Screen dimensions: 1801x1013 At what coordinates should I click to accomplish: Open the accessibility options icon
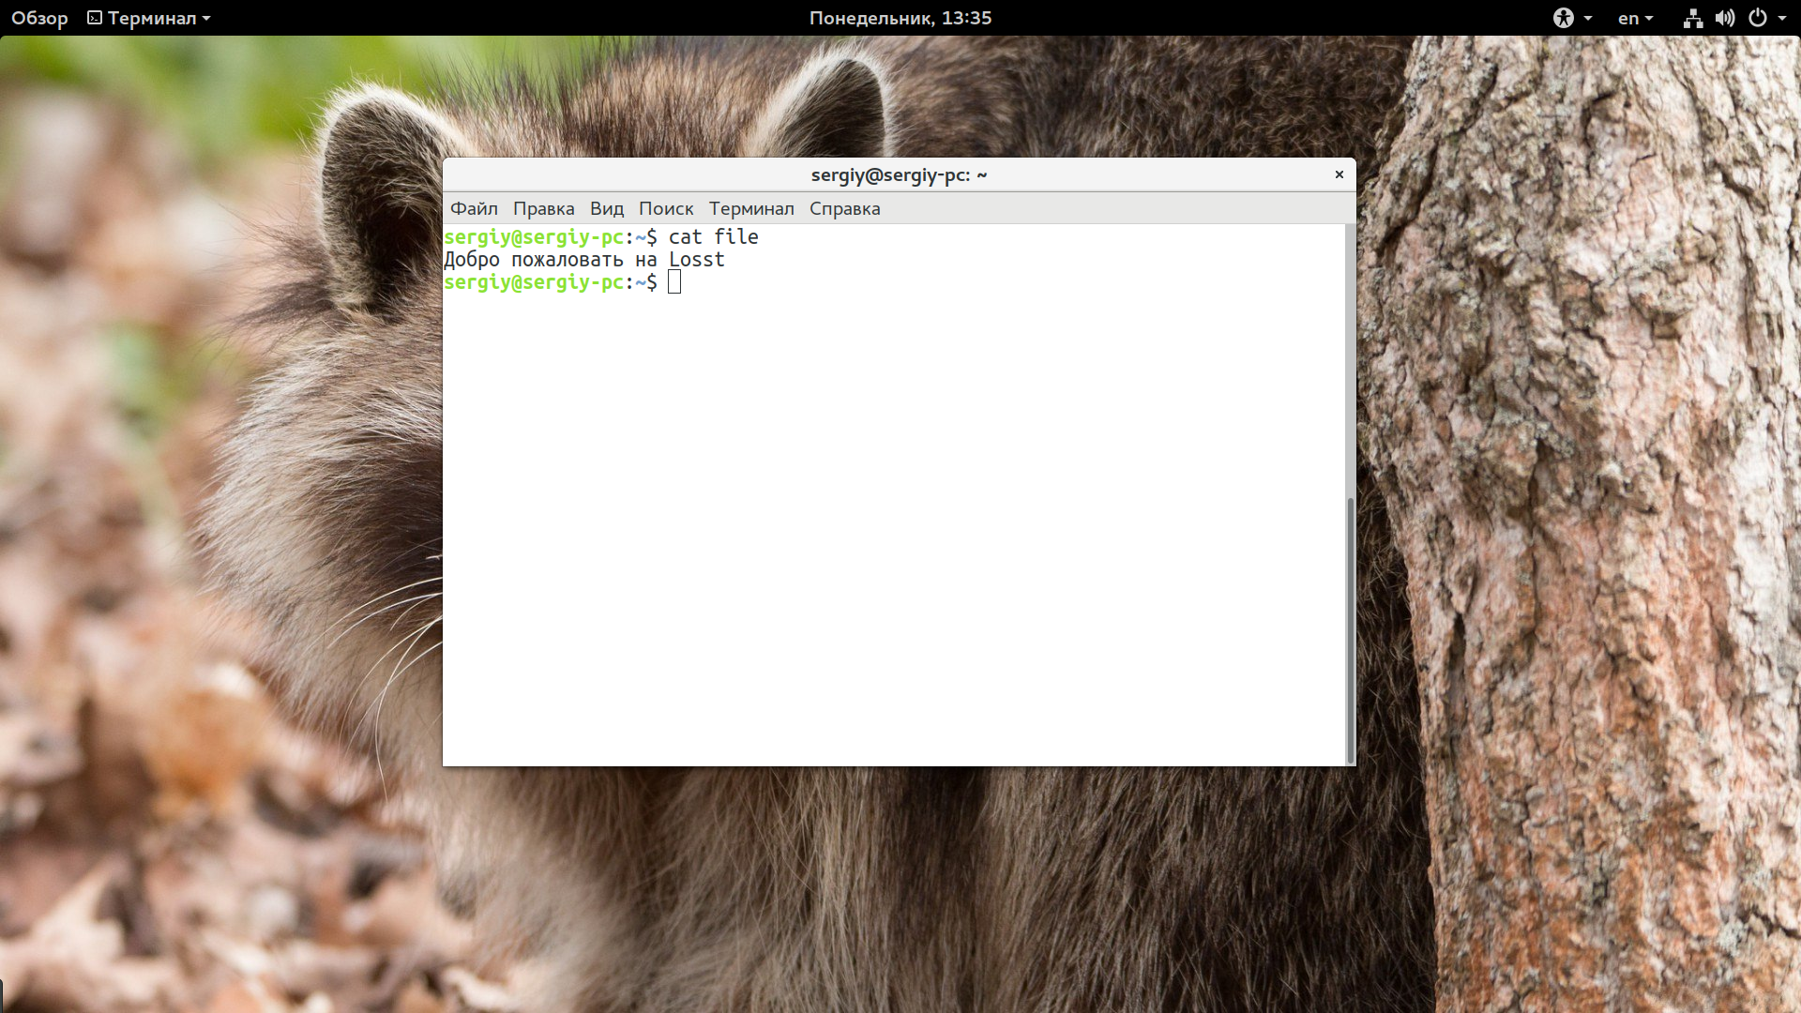[1563, 18]
